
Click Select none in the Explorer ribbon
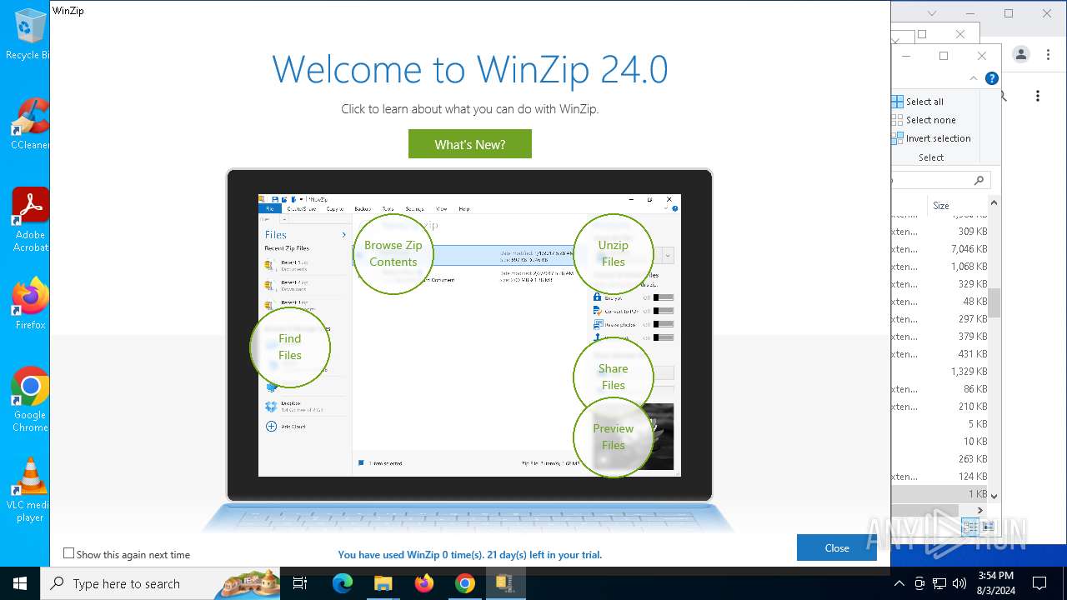(924, 120)
